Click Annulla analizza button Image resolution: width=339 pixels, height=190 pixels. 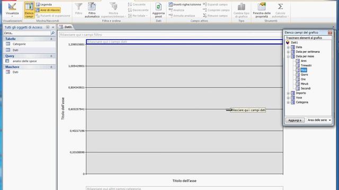click(x=182, y=16)
